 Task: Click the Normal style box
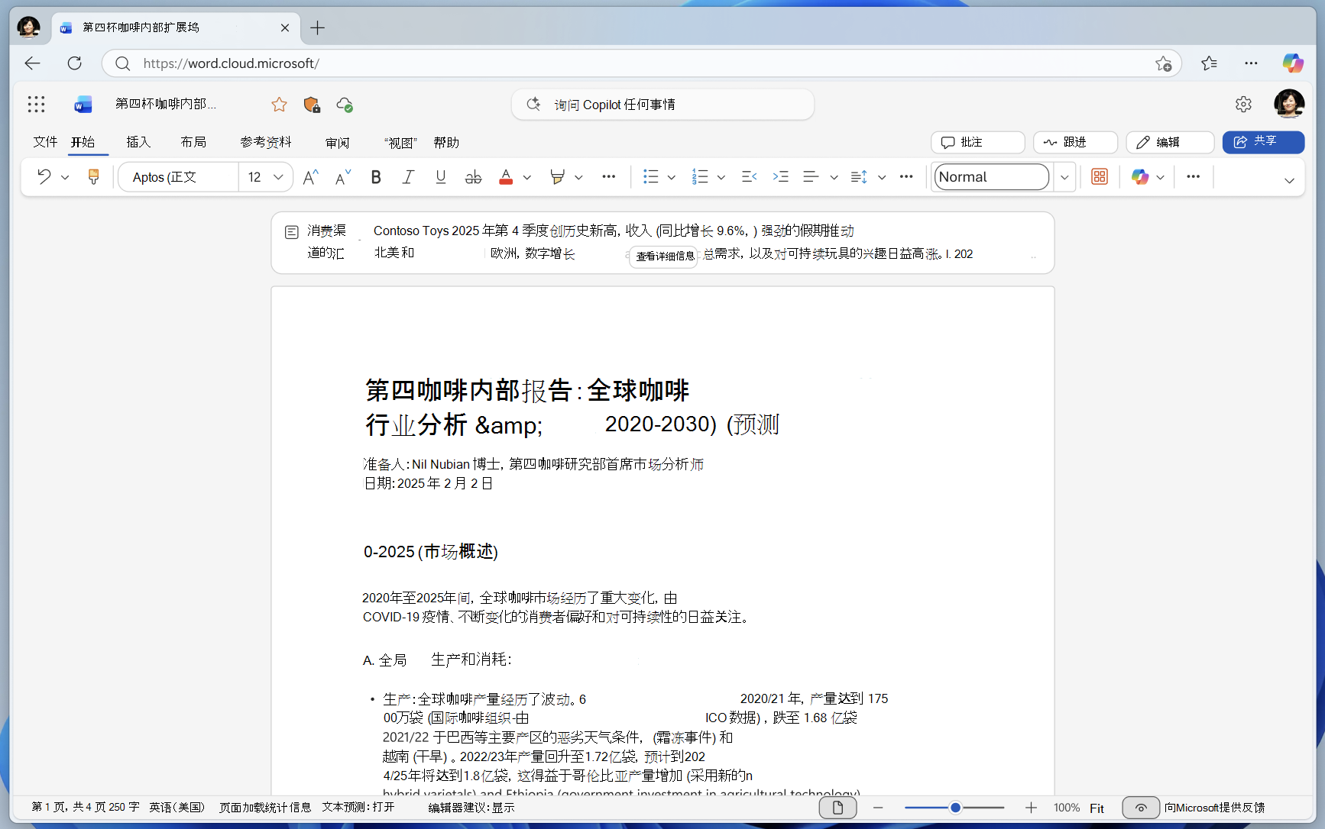point(991,177)
